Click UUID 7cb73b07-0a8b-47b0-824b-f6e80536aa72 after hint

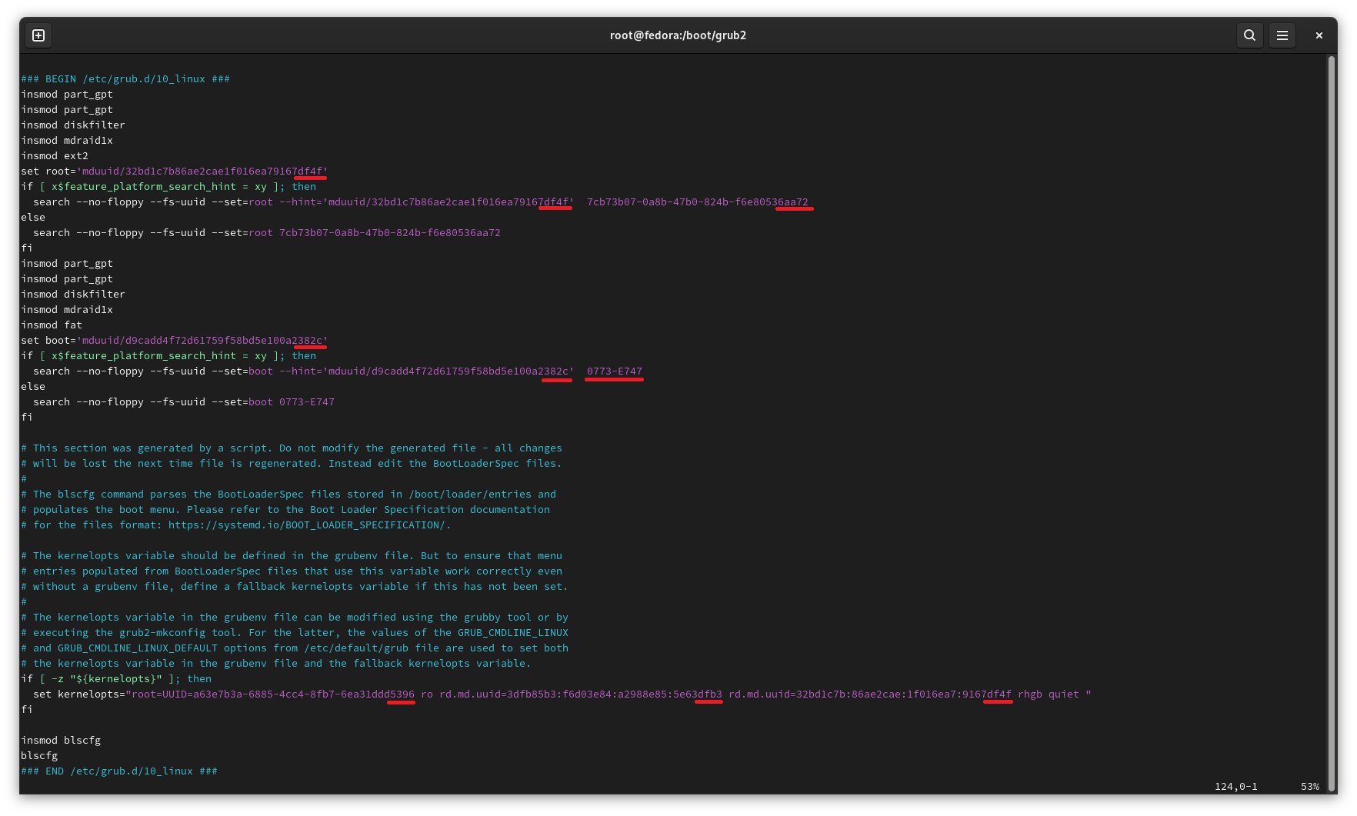698,202
